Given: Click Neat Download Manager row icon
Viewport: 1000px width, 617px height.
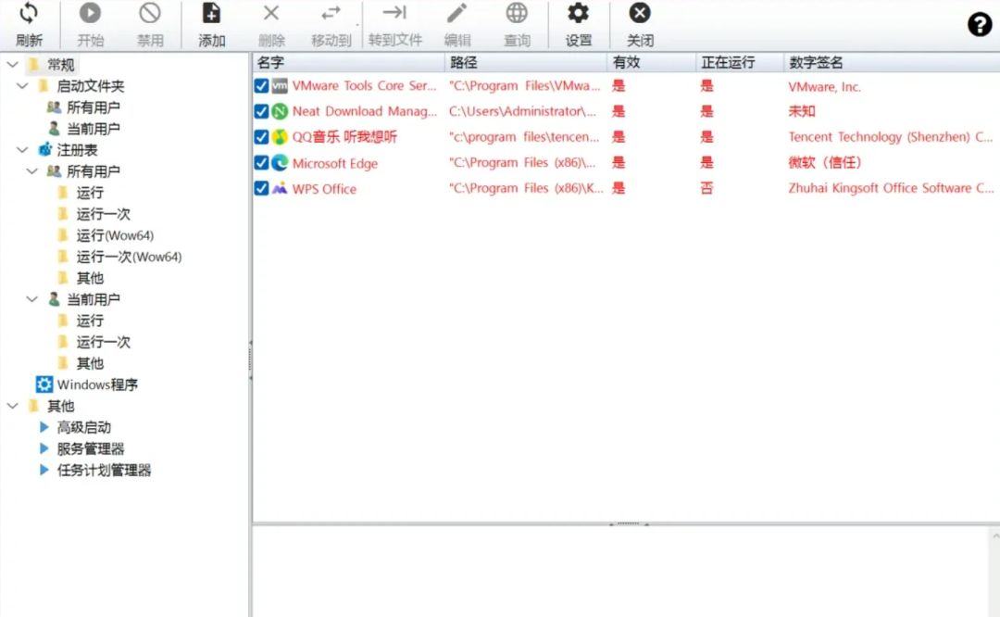Looking at the screenshot, I should pyautogui.click(x=280, y=112).
